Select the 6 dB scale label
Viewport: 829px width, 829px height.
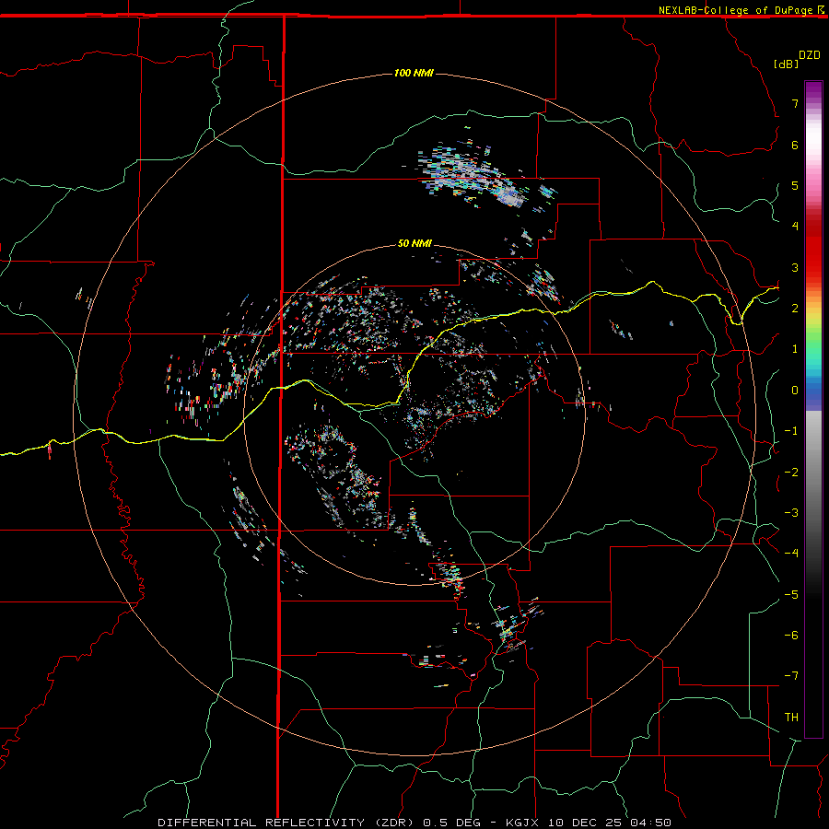tap(795, 145)
